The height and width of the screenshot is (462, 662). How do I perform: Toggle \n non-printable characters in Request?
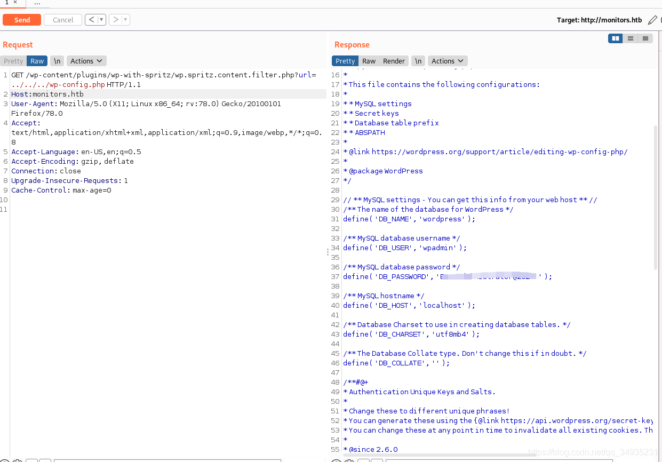click(57, 61)
